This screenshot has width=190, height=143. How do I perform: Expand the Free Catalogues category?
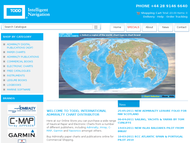[4, 71]
